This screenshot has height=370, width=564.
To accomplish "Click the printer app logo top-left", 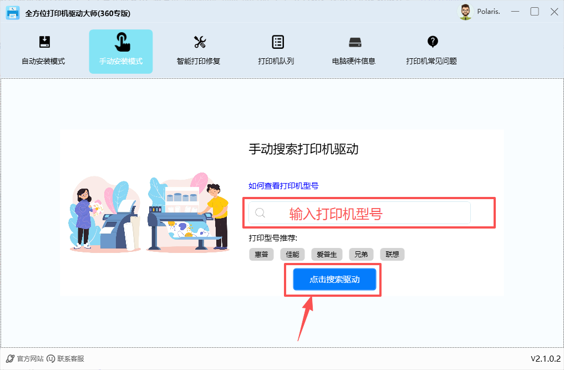I will coord(12,12).
